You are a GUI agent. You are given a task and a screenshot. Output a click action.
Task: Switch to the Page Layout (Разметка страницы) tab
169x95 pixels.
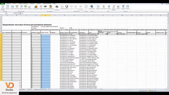(x=23, y=3)
